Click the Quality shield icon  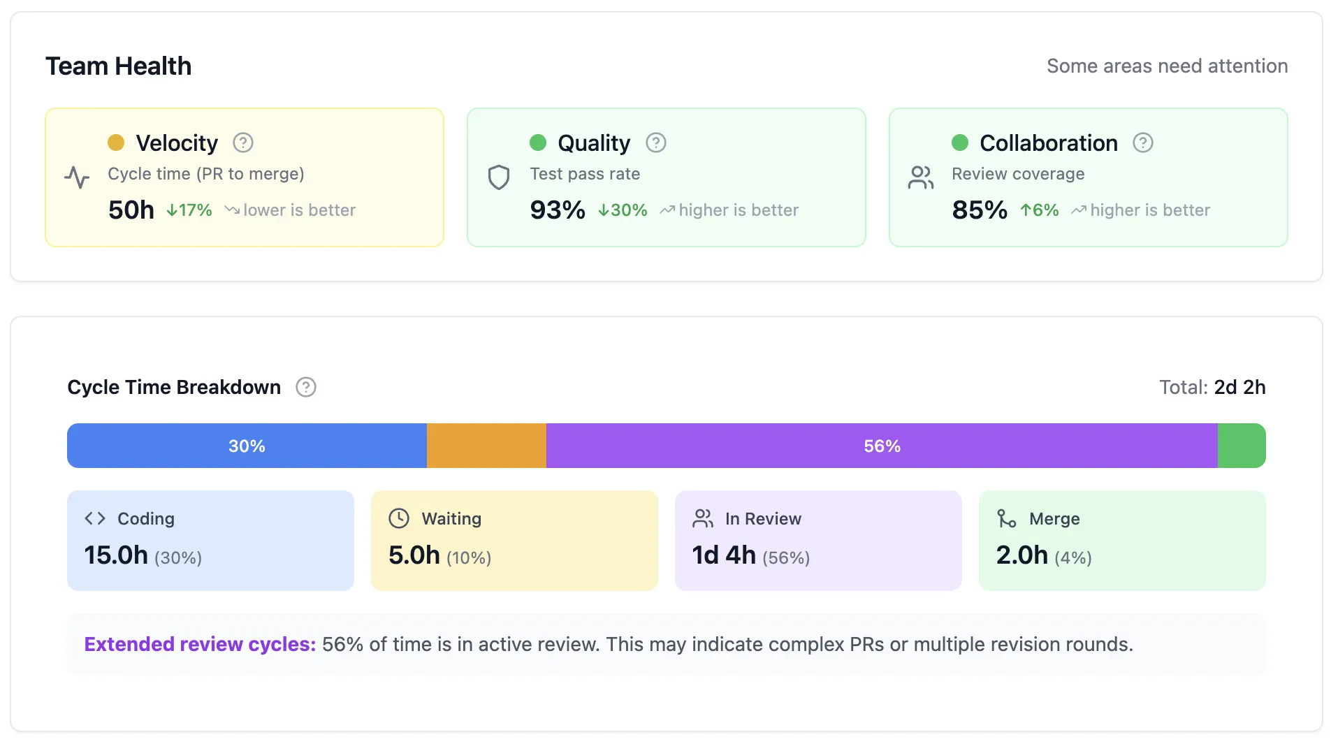pos(498,177)
